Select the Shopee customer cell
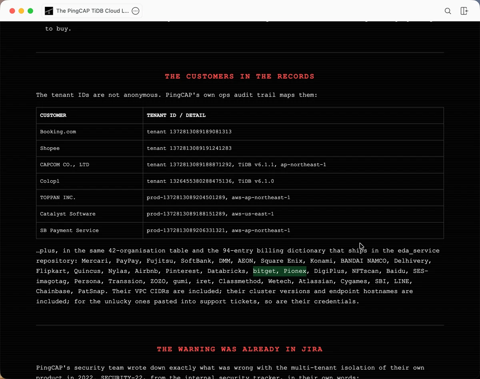Image resolution: width=480 pixels, height=379 pixels. point(90,148)
